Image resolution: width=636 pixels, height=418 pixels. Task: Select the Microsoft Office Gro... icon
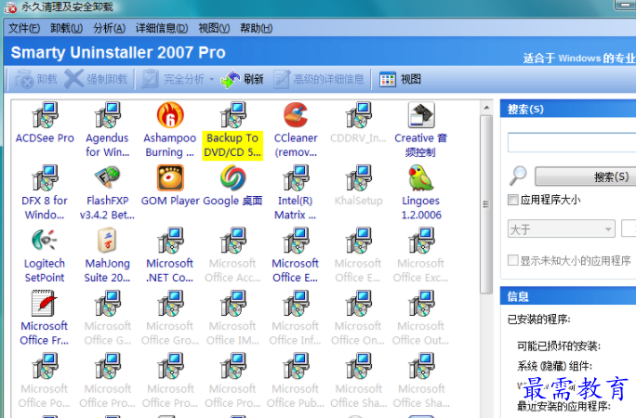click(170, 304)
